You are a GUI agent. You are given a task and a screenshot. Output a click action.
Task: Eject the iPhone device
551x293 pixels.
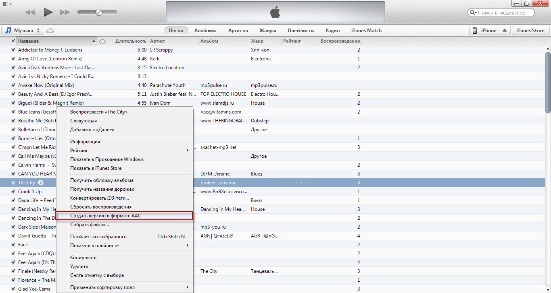[x=504, y=31]
